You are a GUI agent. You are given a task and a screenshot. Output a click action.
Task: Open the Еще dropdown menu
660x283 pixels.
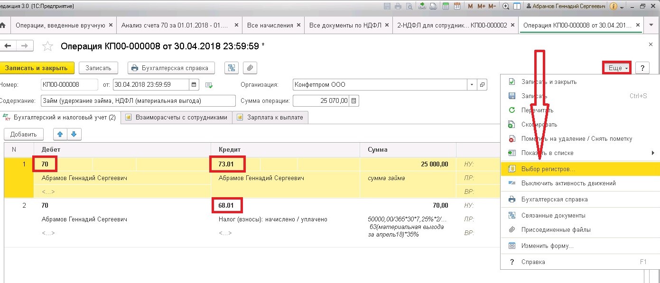(617, 68)
